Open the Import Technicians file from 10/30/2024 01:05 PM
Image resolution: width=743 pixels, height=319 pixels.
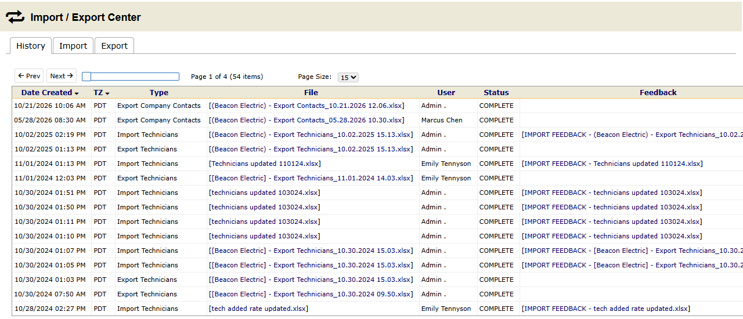(311, 265)
